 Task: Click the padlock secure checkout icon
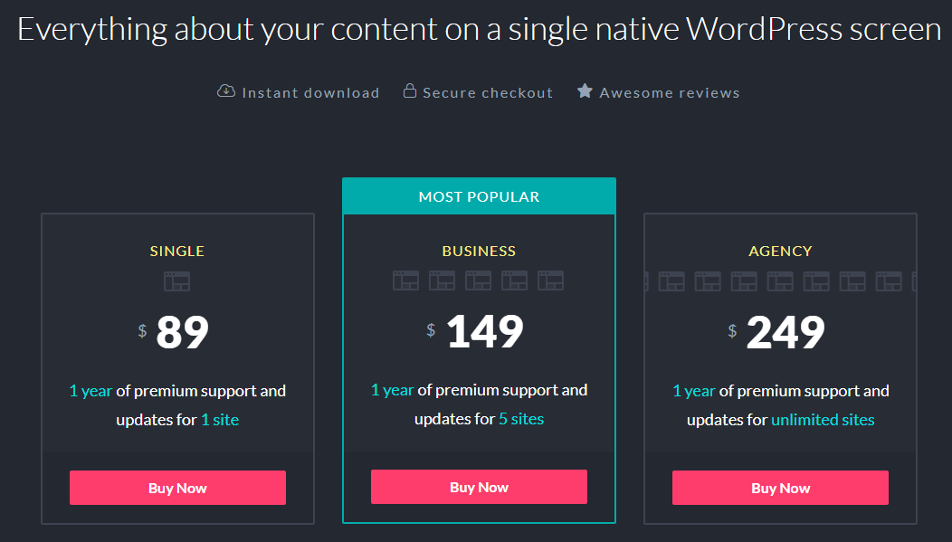[x=410, y=91]
